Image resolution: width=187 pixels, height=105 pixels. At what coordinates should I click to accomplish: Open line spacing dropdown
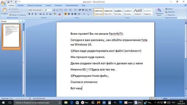pyautogui.click(x=79, y=14)
